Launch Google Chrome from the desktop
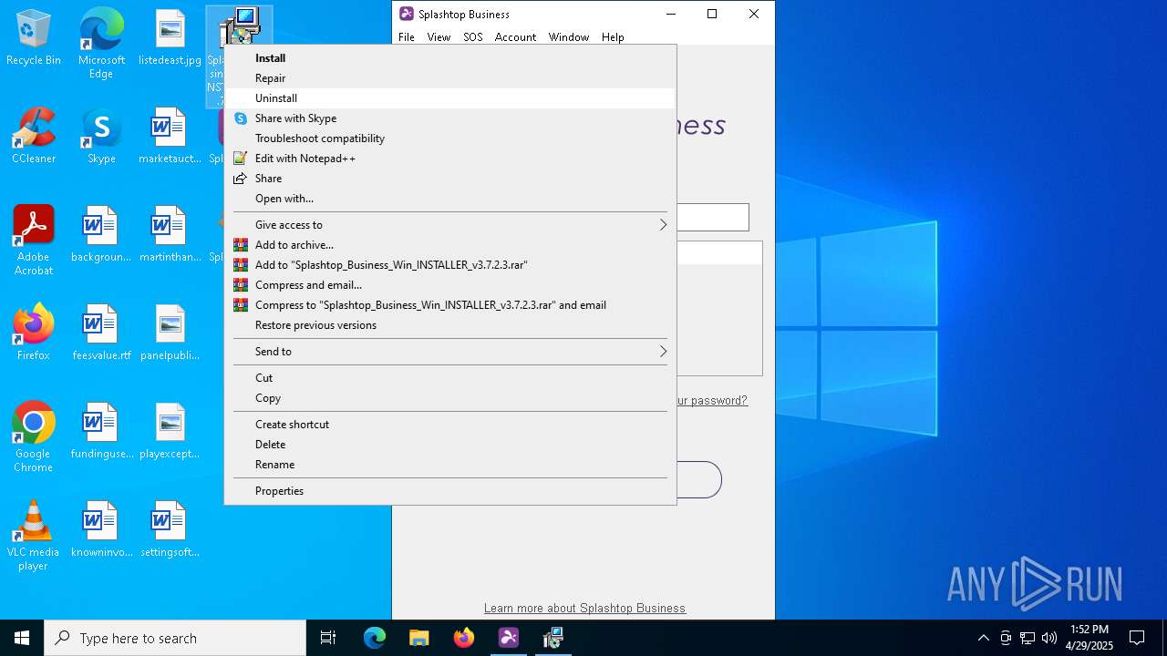The width and height of the screenshot is (1167, 656). click(x=34, y=438)
